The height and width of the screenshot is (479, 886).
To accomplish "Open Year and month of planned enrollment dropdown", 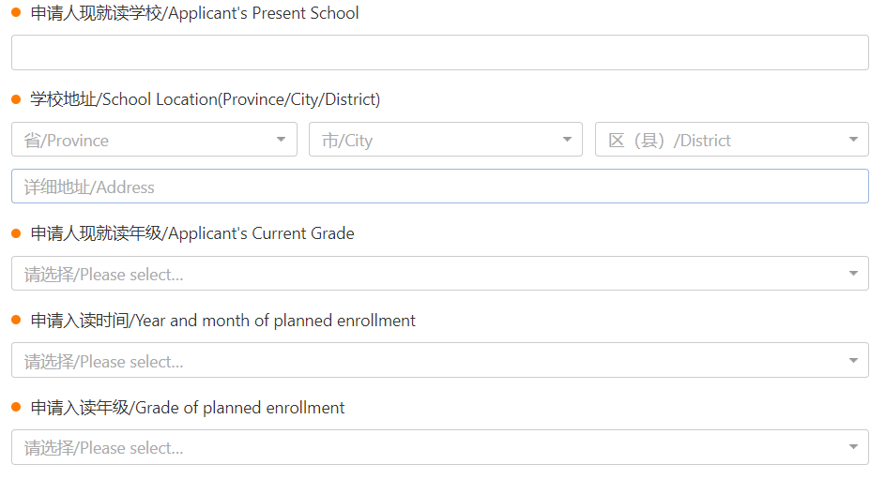I will [x=439, y=360].
